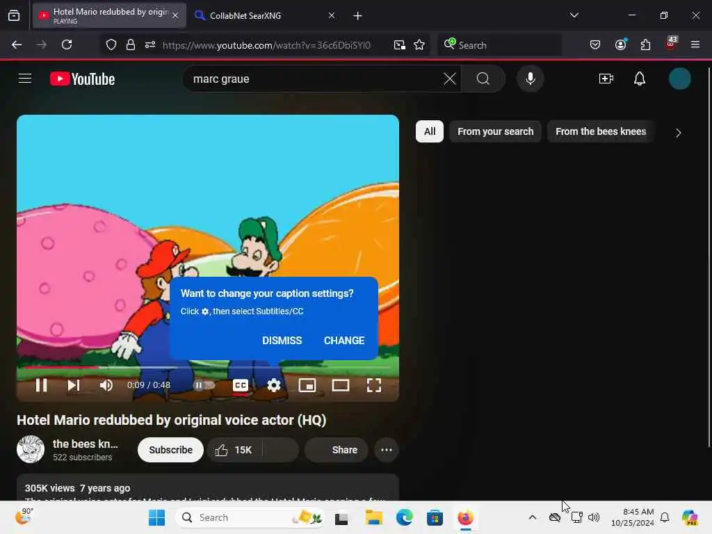Toggle the autoplay switch
Screen dimensions: 712x534
[x=204, y=385]
